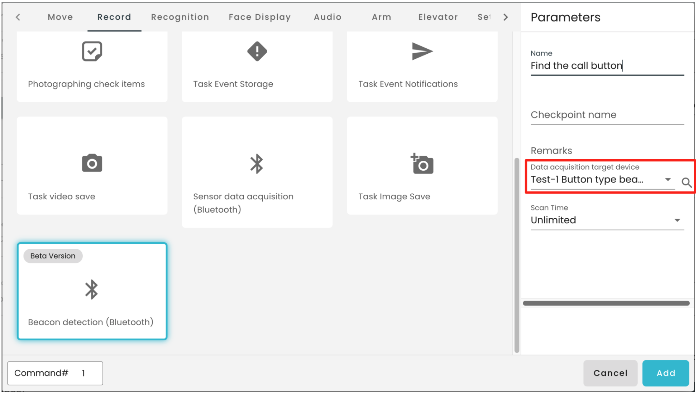Select the Task video save camera icon
698x394 pixels.
92,164
